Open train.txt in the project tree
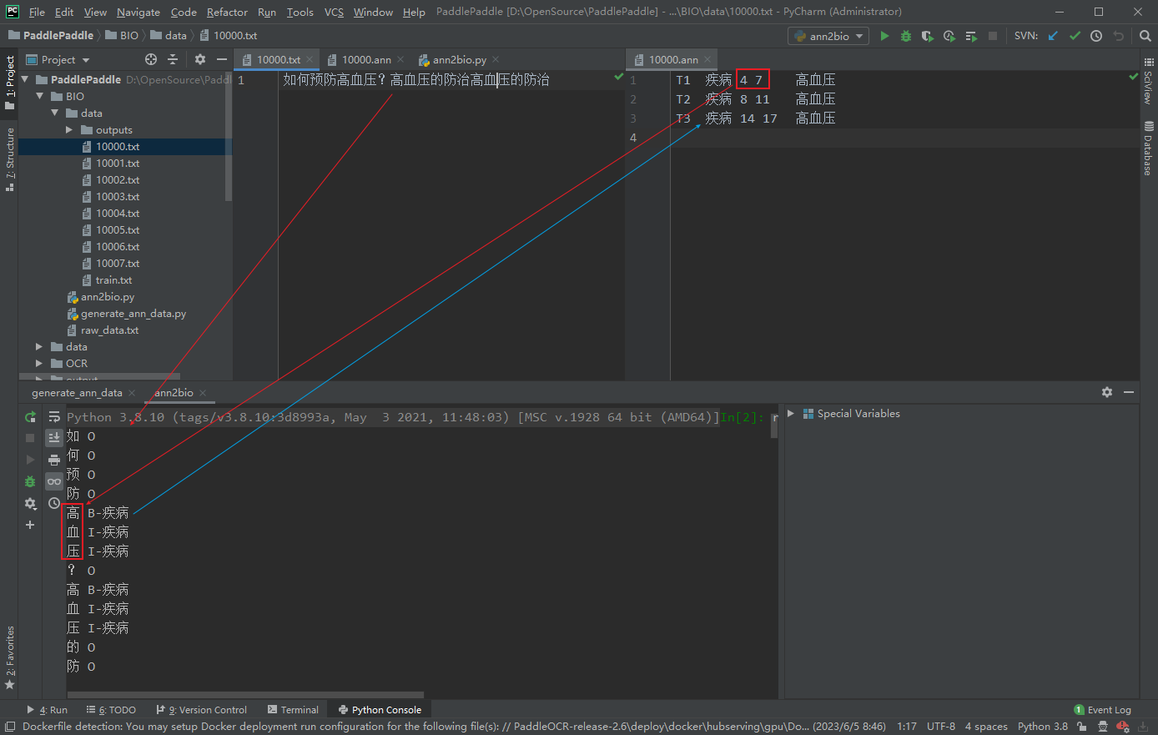Screen dimensions: 1158x735 point(113,279)
